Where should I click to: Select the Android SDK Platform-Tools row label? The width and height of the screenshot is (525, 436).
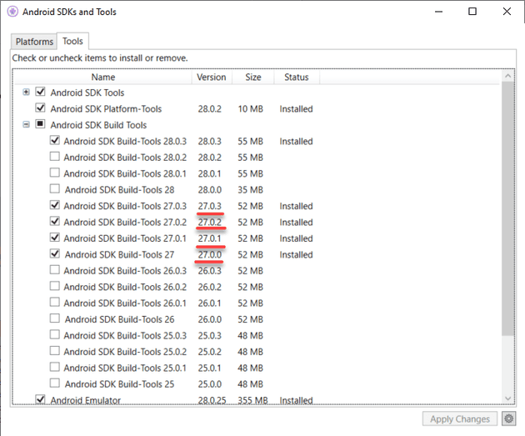pos(106,109)
